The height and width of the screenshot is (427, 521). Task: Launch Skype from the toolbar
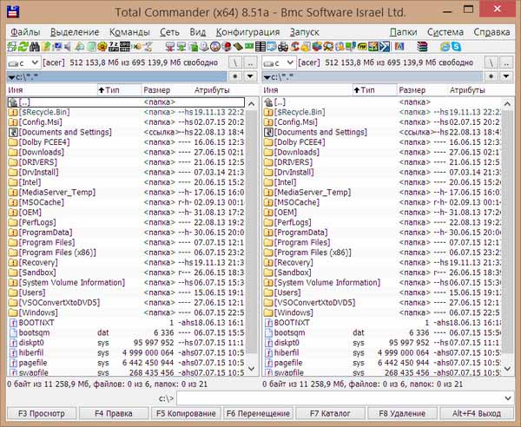coord(458,45)
